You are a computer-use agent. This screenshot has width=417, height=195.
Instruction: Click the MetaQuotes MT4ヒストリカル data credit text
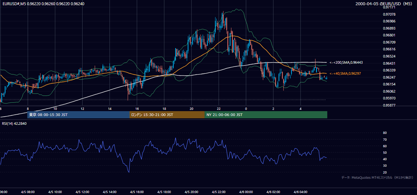tap(377, 178)
